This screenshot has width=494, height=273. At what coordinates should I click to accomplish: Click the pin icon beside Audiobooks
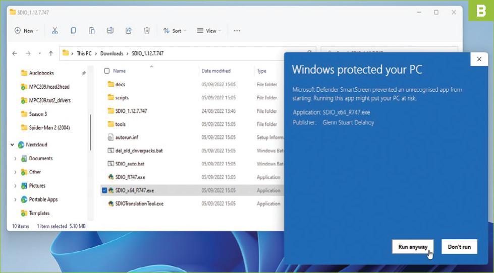84,73
